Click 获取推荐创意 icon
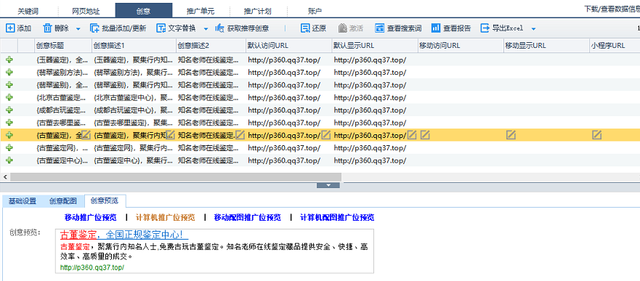 coord(220,28)
